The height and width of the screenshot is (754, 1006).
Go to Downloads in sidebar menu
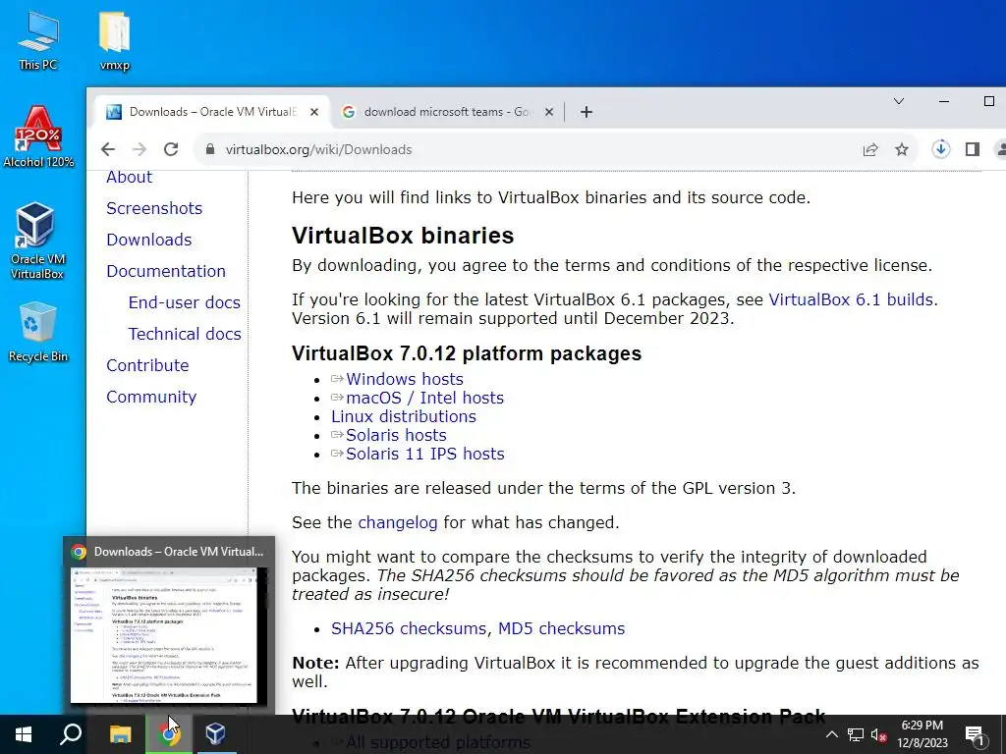(149, 240)
